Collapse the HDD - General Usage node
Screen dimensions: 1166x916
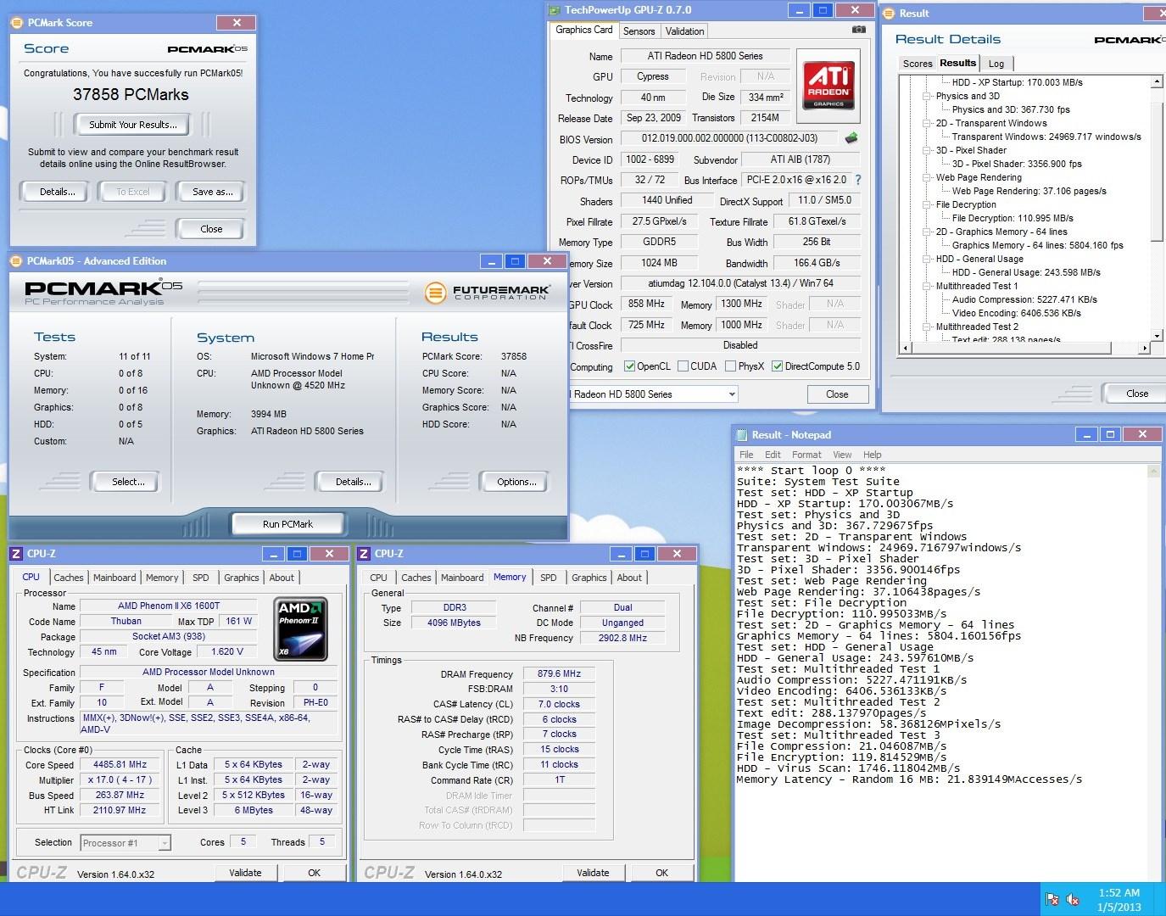(x=927, y=259)
